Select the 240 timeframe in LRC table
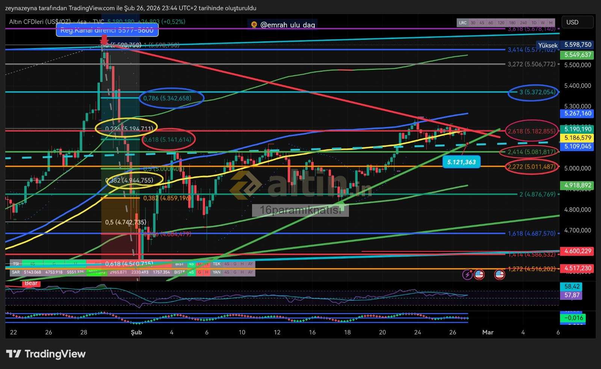This screenshot has height=369, width=601. tap(523, 23)
